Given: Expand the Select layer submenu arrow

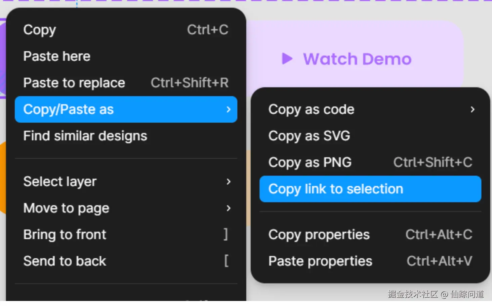Looking at the screenshot, I should (x=229, y=182).
